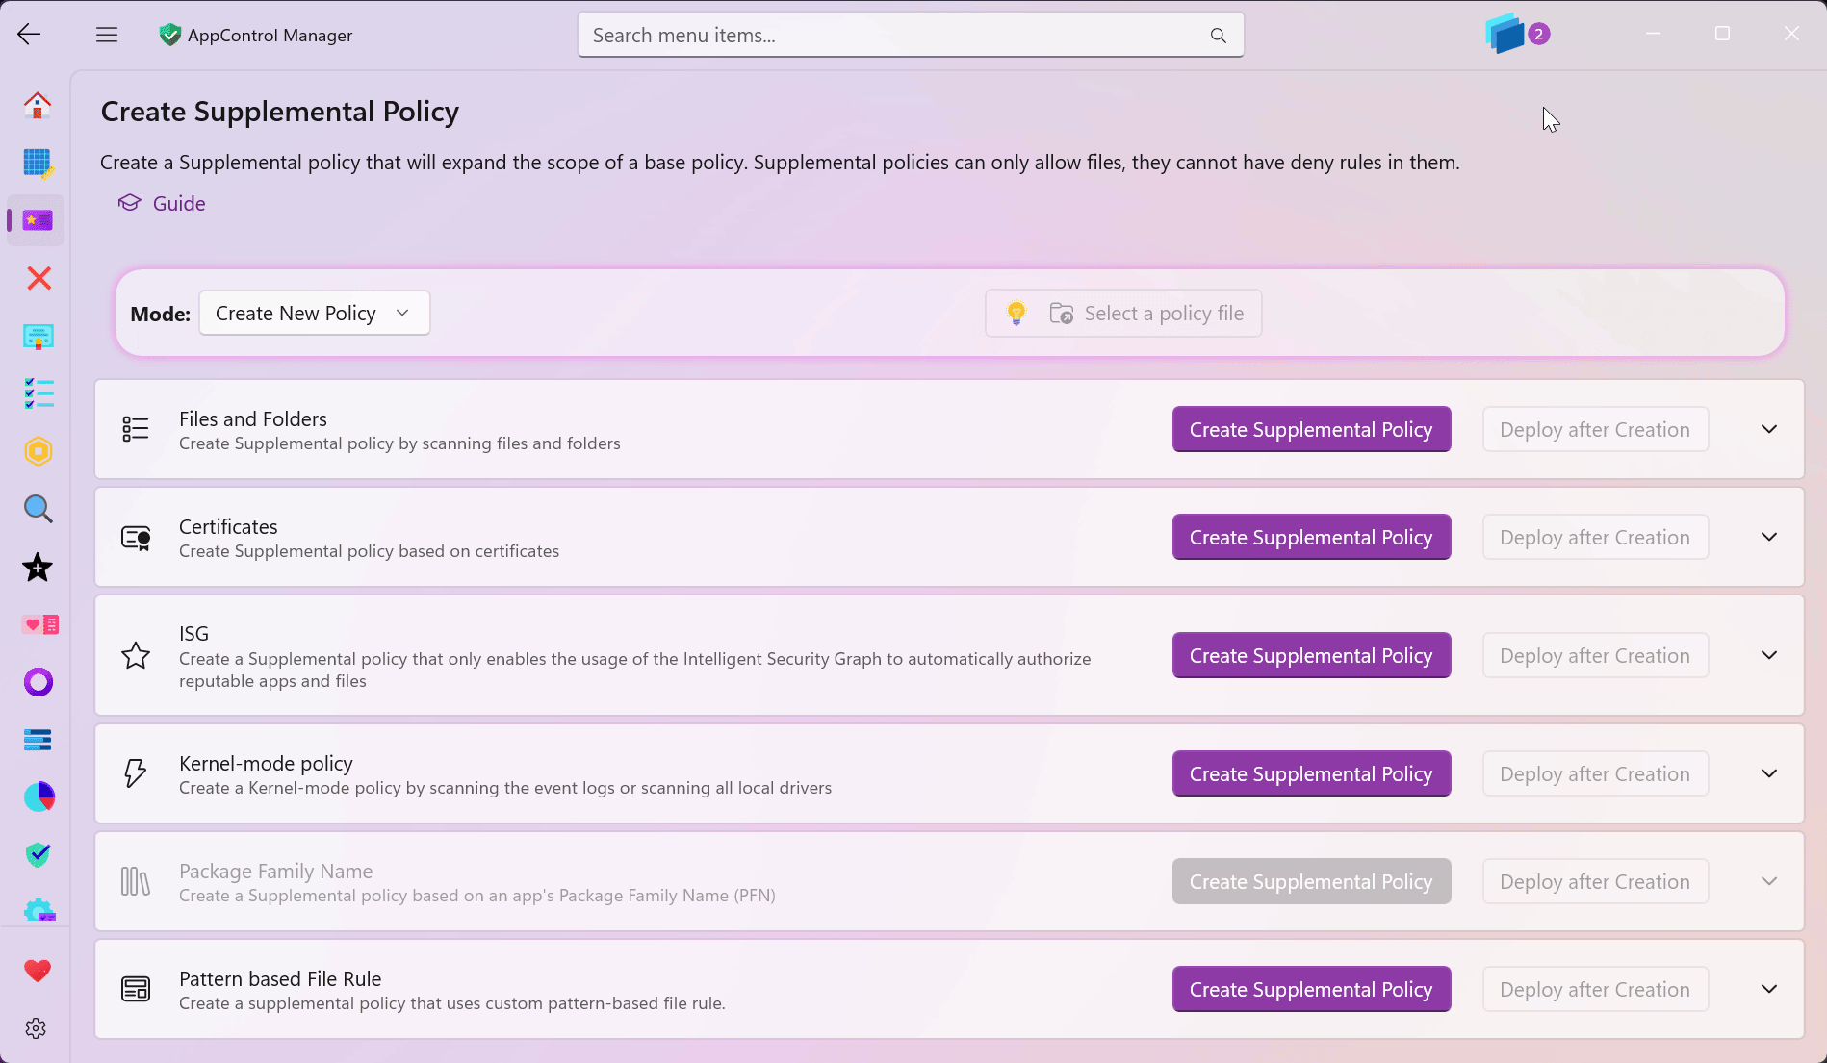Expand the Pattern based File Rule section

(x=1768, y=989)
